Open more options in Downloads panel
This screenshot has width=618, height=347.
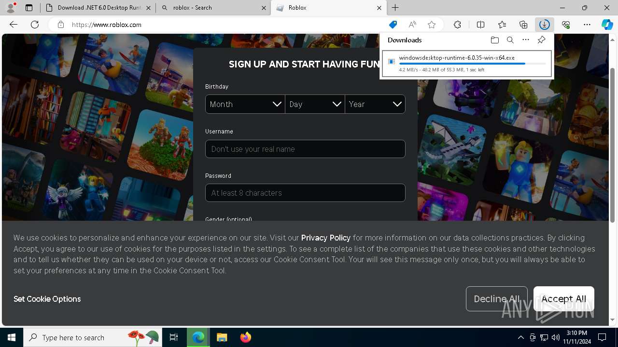tap(526, 40)
